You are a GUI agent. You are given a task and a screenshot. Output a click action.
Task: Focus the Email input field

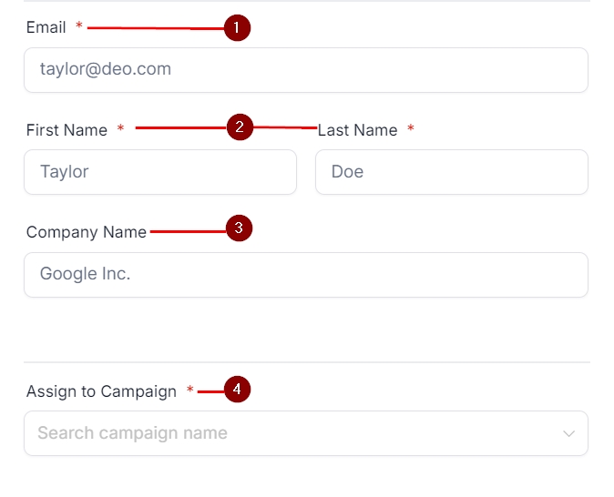click(305, 70)
